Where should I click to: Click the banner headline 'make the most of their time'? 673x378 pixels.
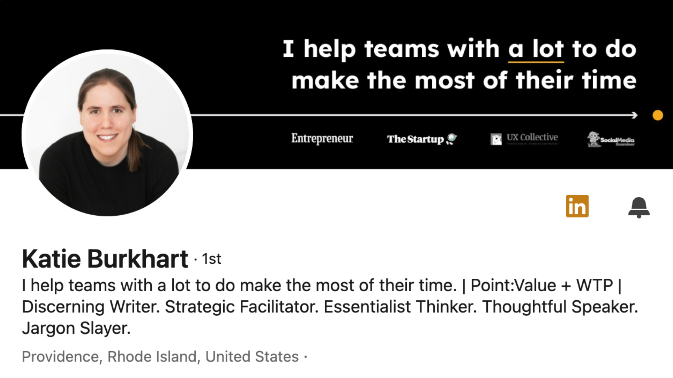point(464,80)
